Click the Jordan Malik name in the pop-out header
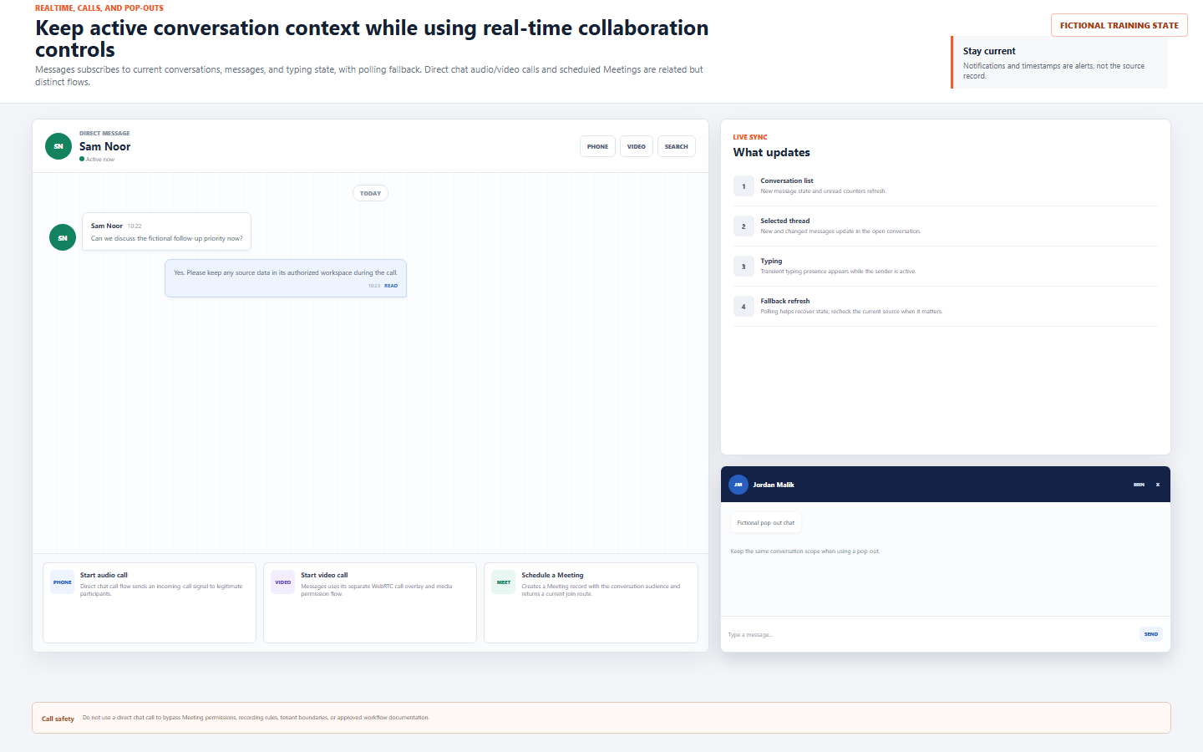 [774, 485]
